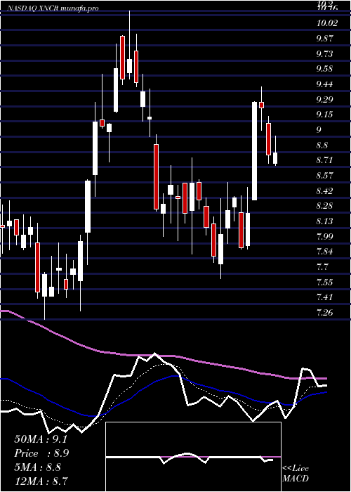The image size is (351, 492).
Task: Click the 7.26 price axis label
Action: click(324, 313)
